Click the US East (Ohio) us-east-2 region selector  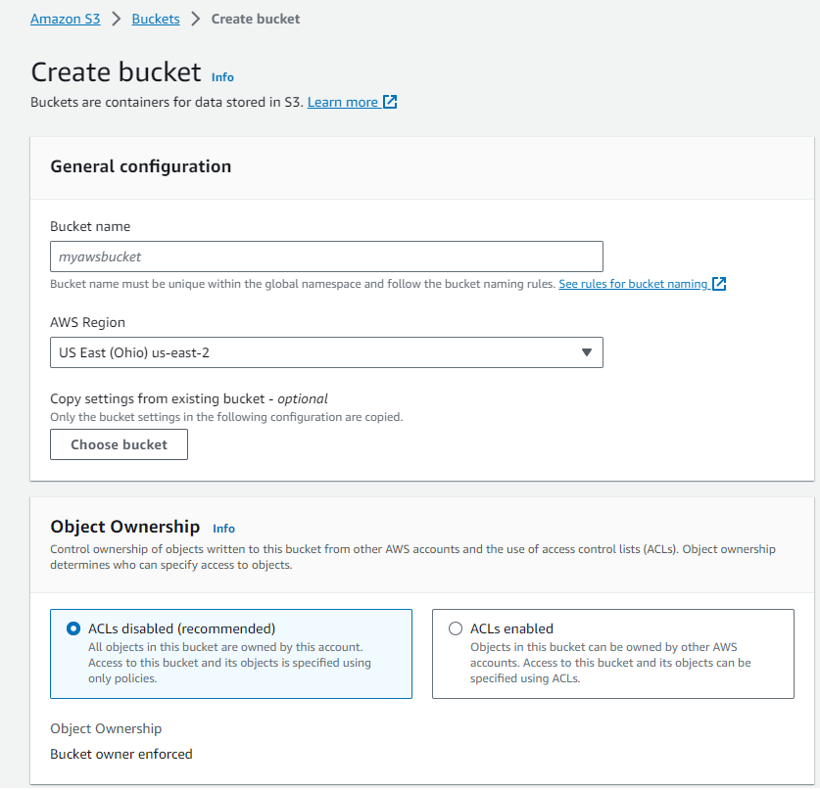[x=327, y=352]
